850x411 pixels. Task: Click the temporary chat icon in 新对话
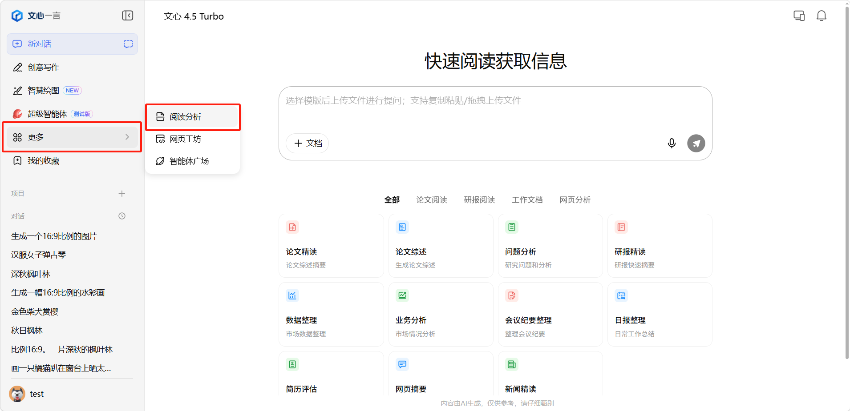128,44
